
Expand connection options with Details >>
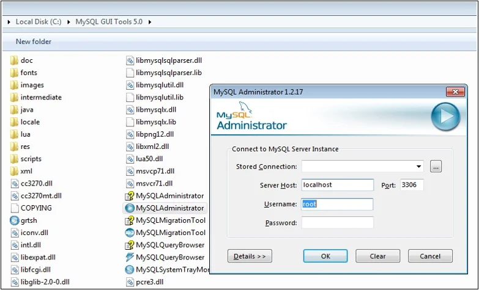[250, 256]
